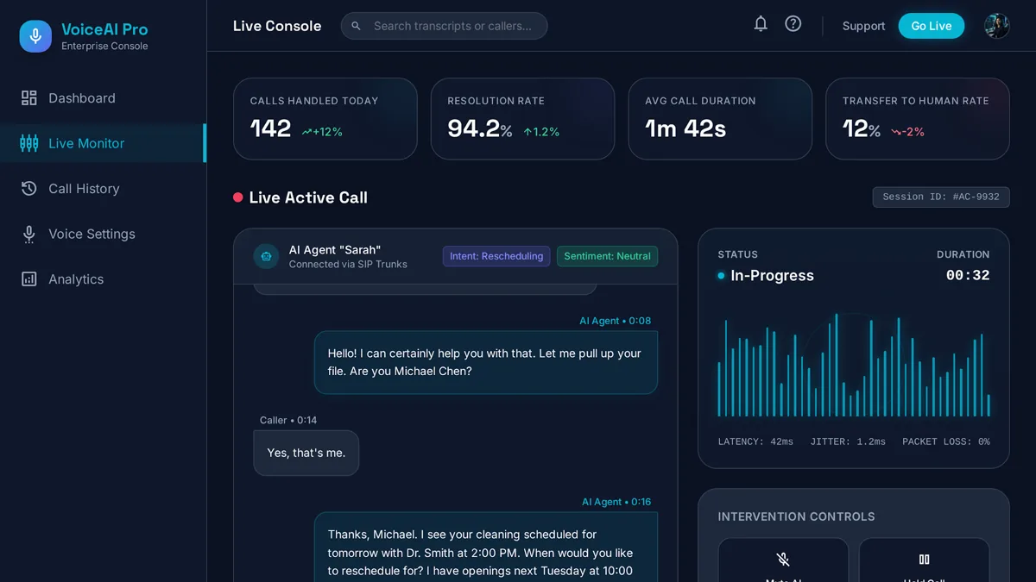
Task: Click the VoiceAI Pro microphone logo
Action: 35,36
